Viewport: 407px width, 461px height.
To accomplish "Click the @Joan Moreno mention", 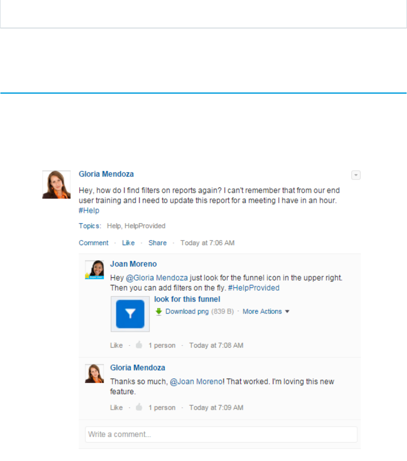I will (x=196, y=382).
